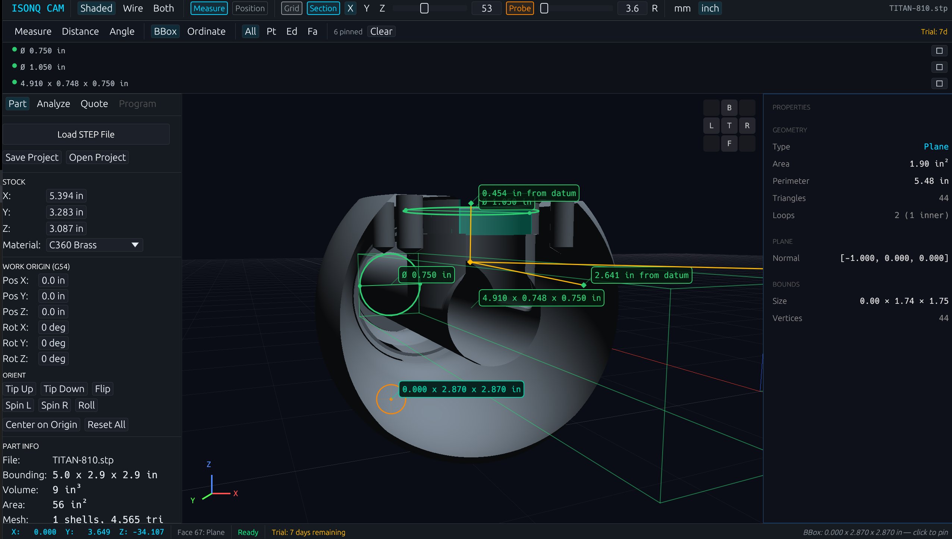Click the Stock X dimension field
This screenshot has height=539, width=952.
click(66, 196)
